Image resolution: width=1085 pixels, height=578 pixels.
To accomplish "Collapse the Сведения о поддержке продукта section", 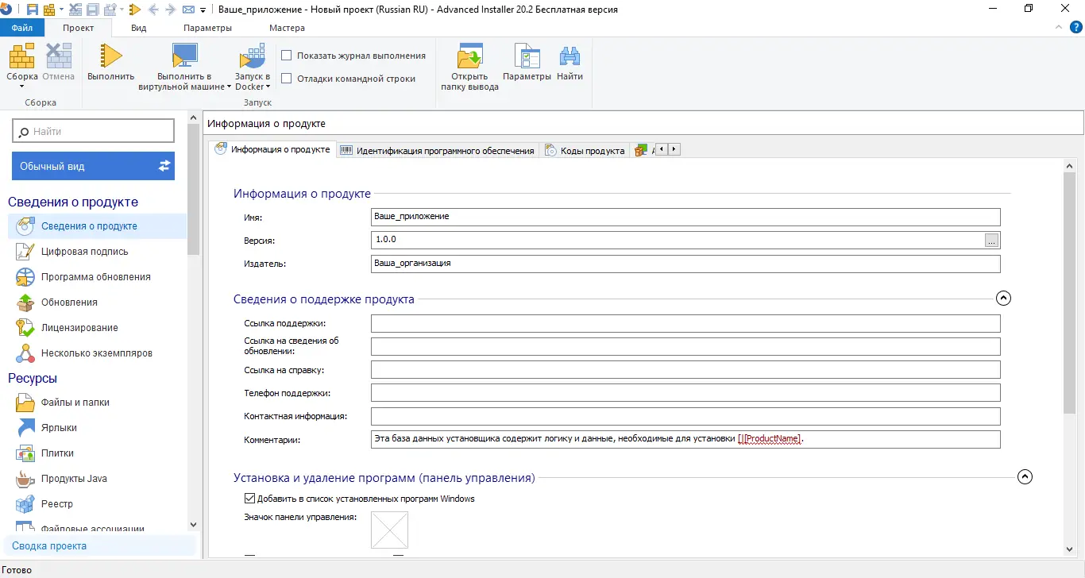I will point(1003,299).
